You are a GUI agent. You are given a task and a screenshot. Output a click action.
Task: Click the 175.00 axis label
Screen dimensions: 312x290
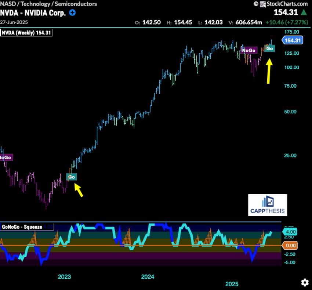point(291,32)
